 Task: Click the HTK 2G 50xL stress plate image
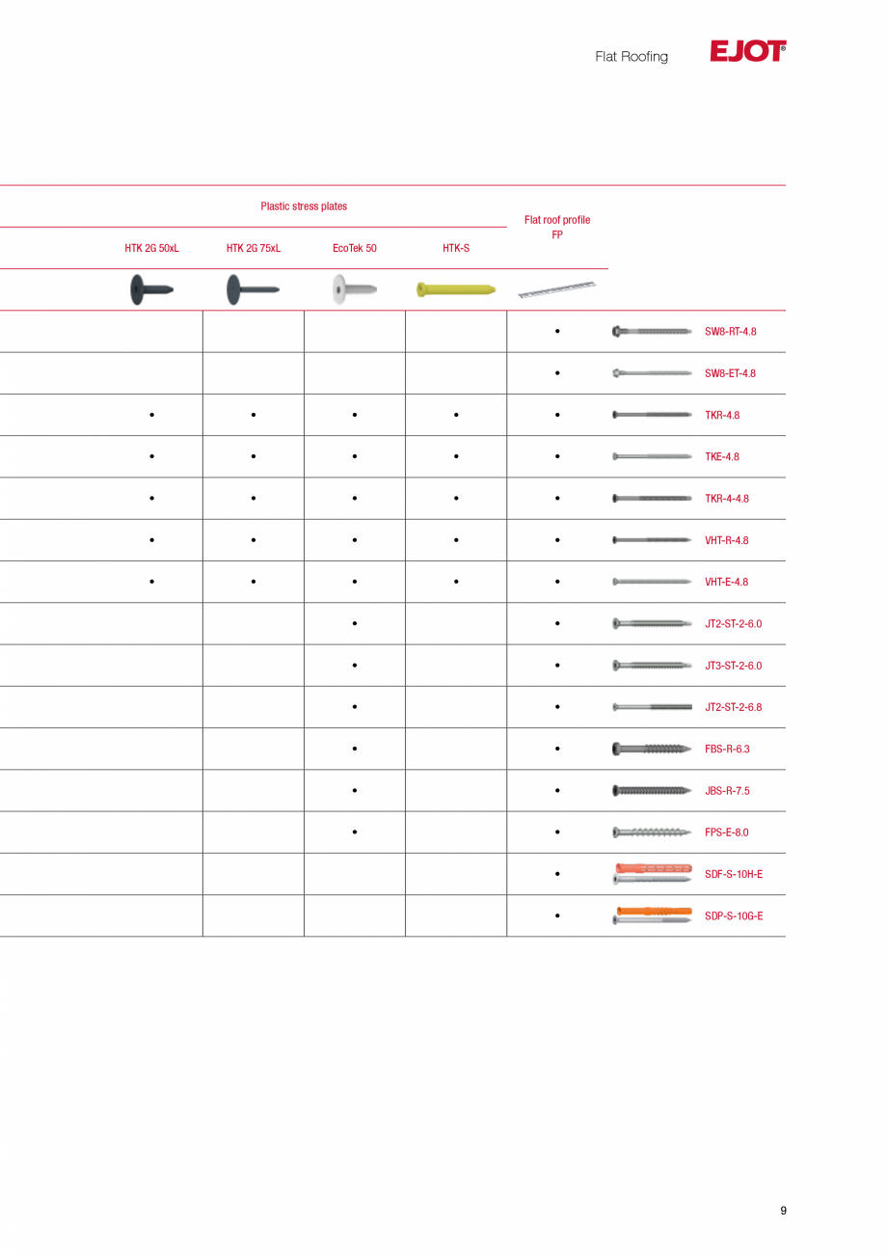[x=150, y=289]
